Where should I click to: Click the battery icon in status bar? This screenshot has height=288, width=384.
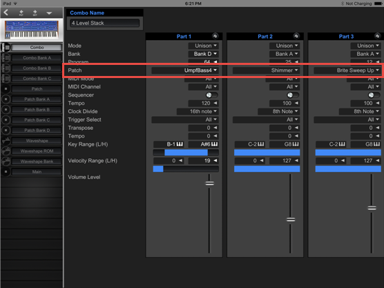pyautogui.click(x=378, y=3)
